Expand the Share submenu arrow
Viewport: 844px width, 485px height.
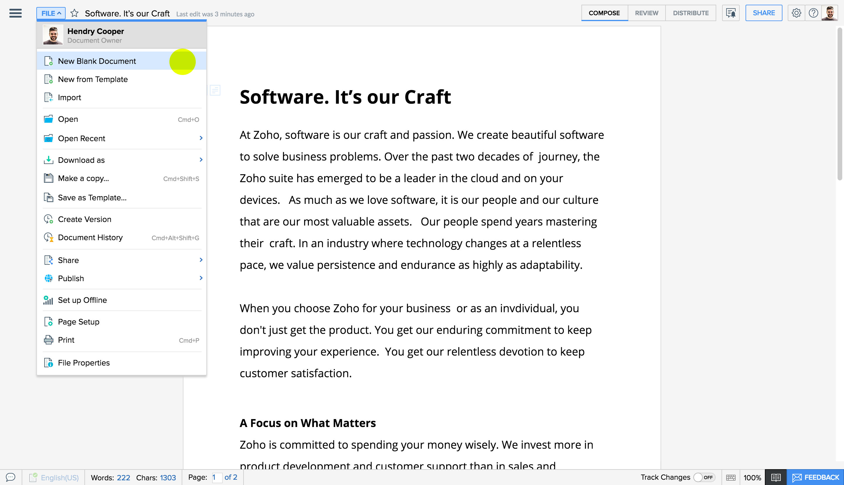click(x=201, y=259)
